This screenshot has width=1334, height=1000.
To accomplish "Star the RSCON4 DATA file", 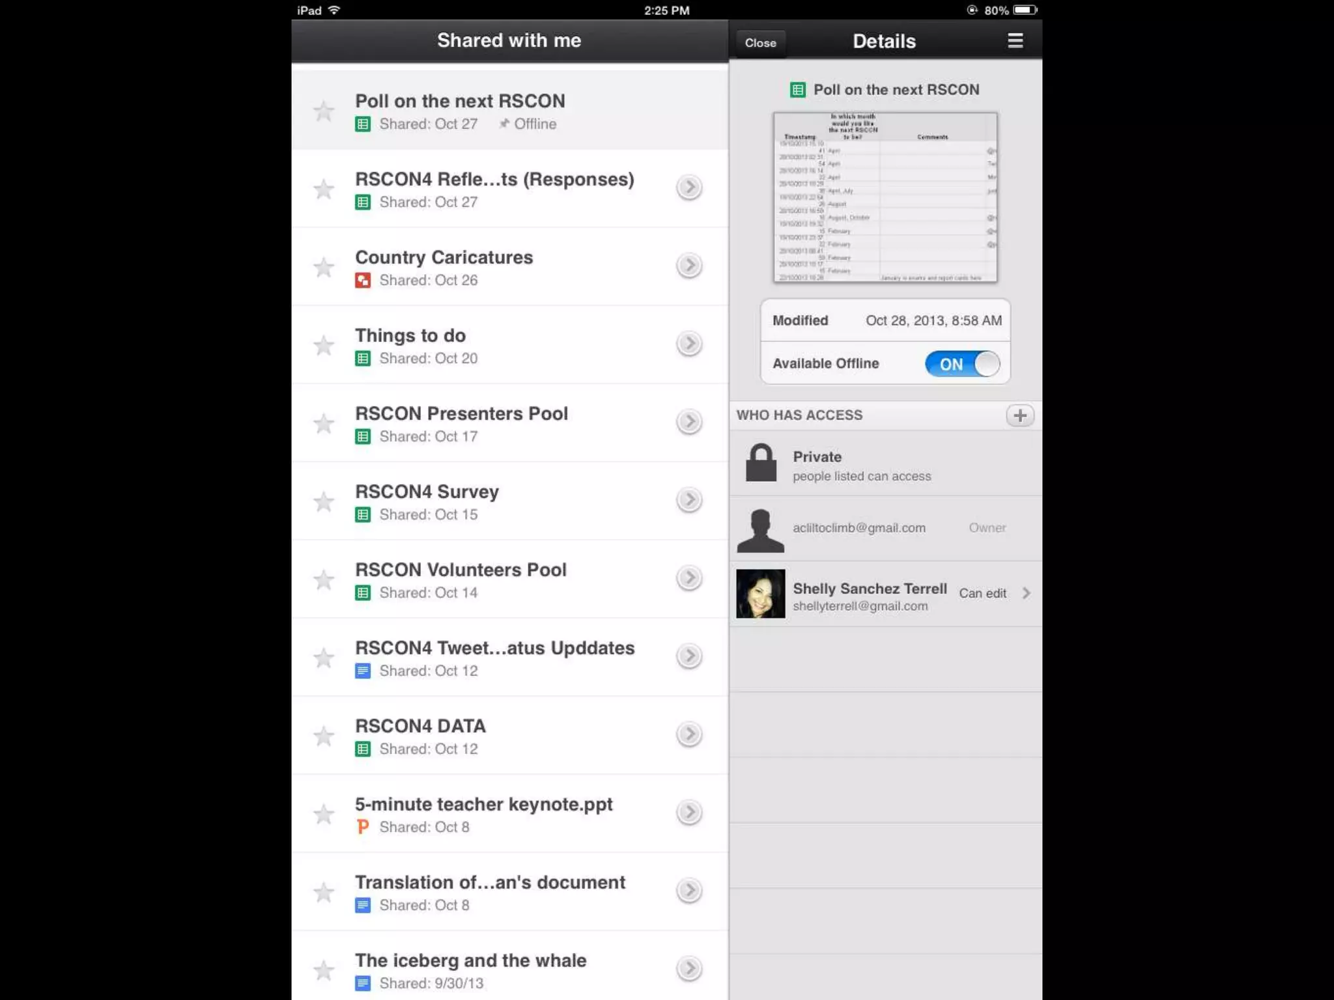I will [x=324, y=736].
